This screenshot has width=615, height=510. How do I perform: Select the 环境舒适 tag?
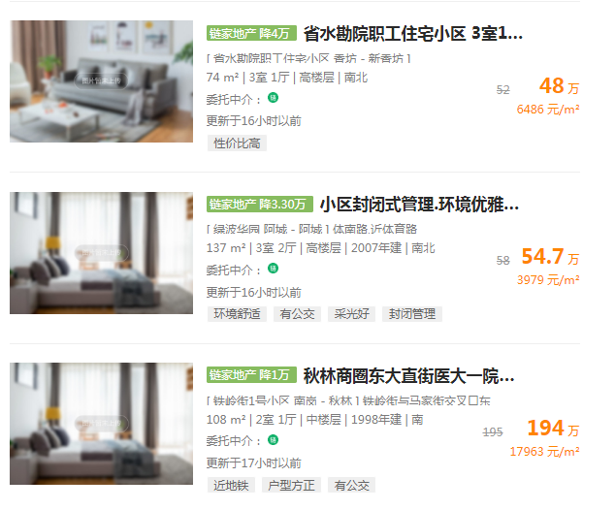coord(237,314)
